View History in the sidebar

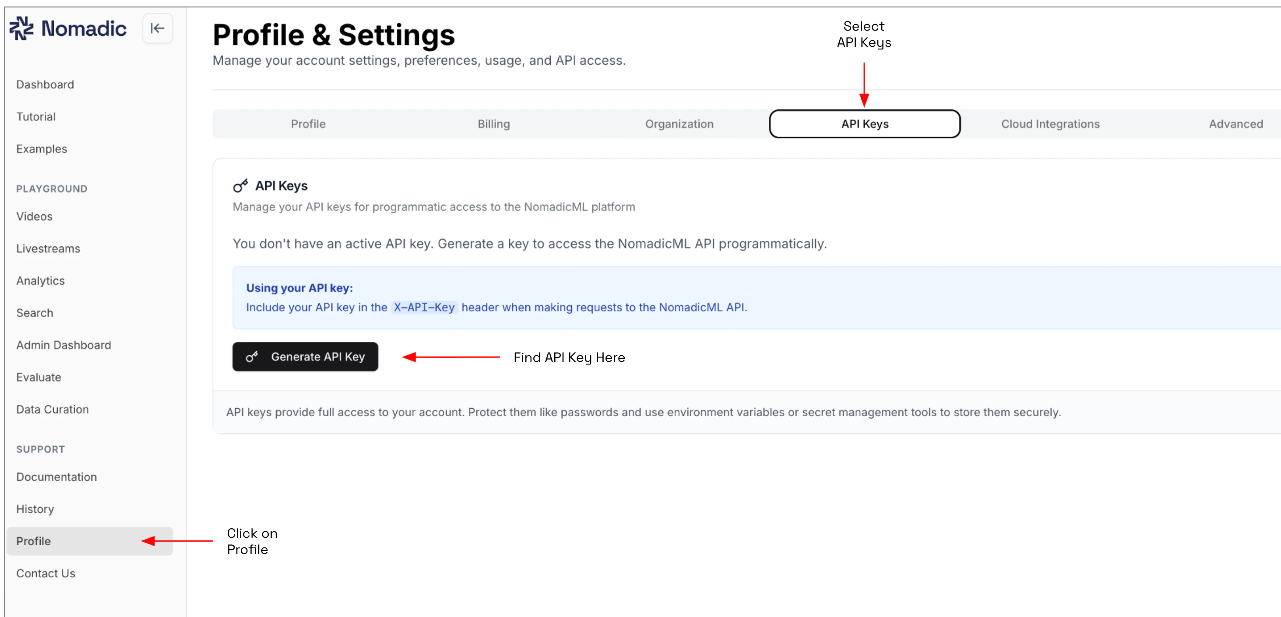pyautogui.click(x=35, y=509)
